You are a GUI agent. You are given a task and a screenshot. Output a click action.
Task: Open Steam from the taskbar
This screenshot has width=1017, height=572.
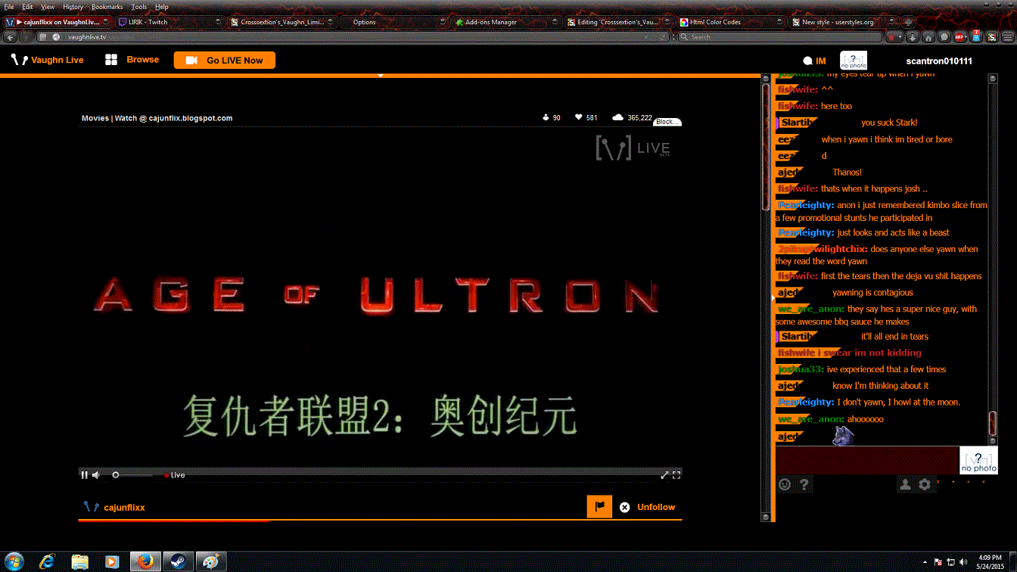pyautogui.click(x=178, y=561)
